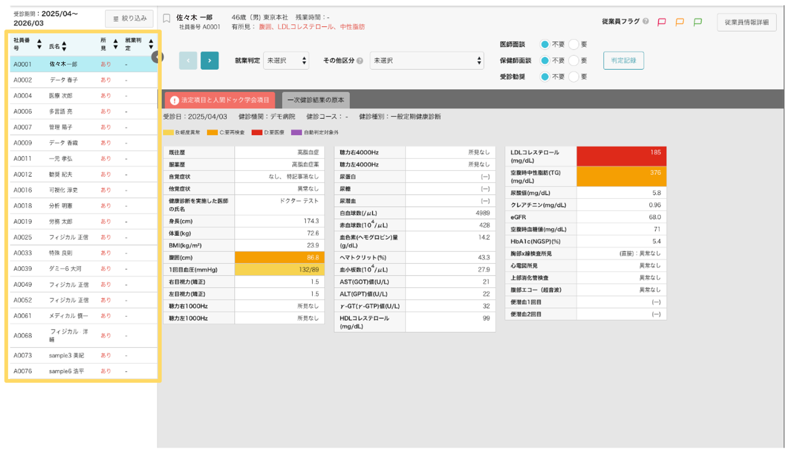Select employee row A0073 sample3 美紀
Screen dimensions: 788x454
83,356
